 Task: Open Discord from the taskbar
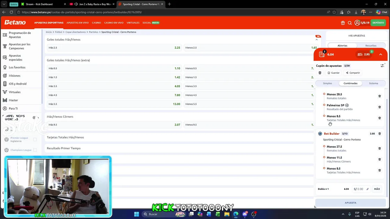[x=245, y=214]
